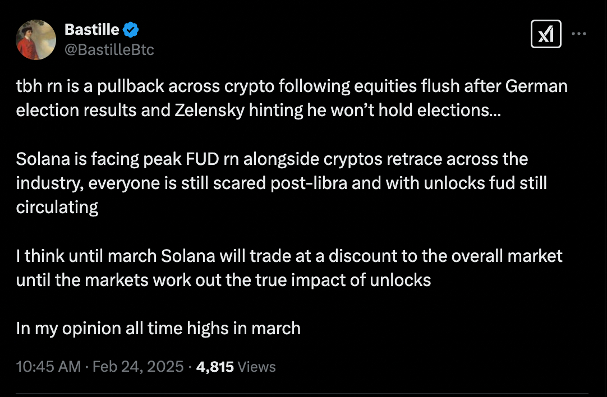Visit the @BastilleBtc handle link
Screen dimensions: 607x397
(109, 50)
